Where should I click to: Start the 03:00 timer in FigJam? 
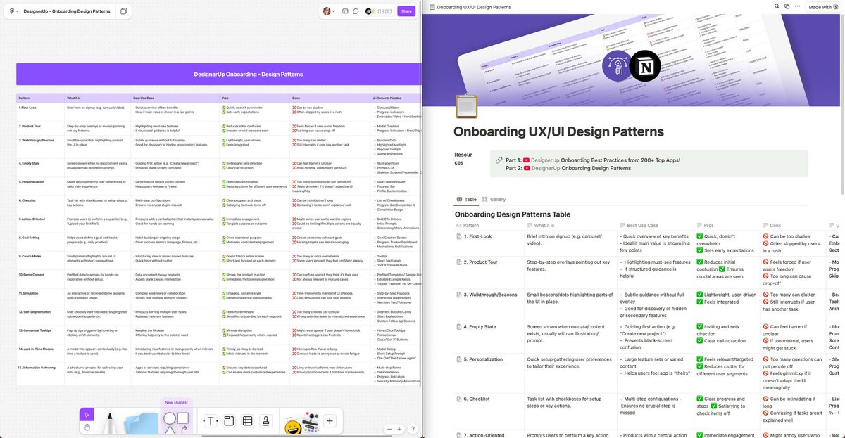[x=384, y=11]
